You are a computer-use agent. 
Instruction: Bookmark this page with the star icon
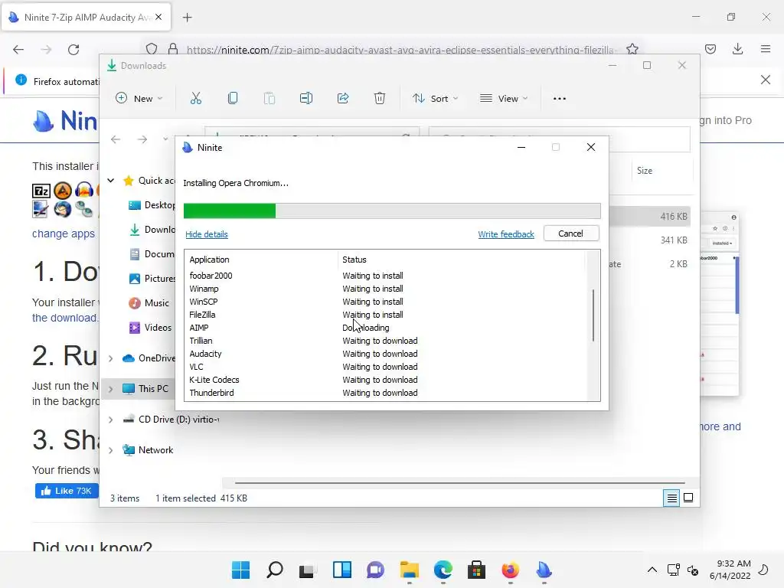(x=632, y=49)
